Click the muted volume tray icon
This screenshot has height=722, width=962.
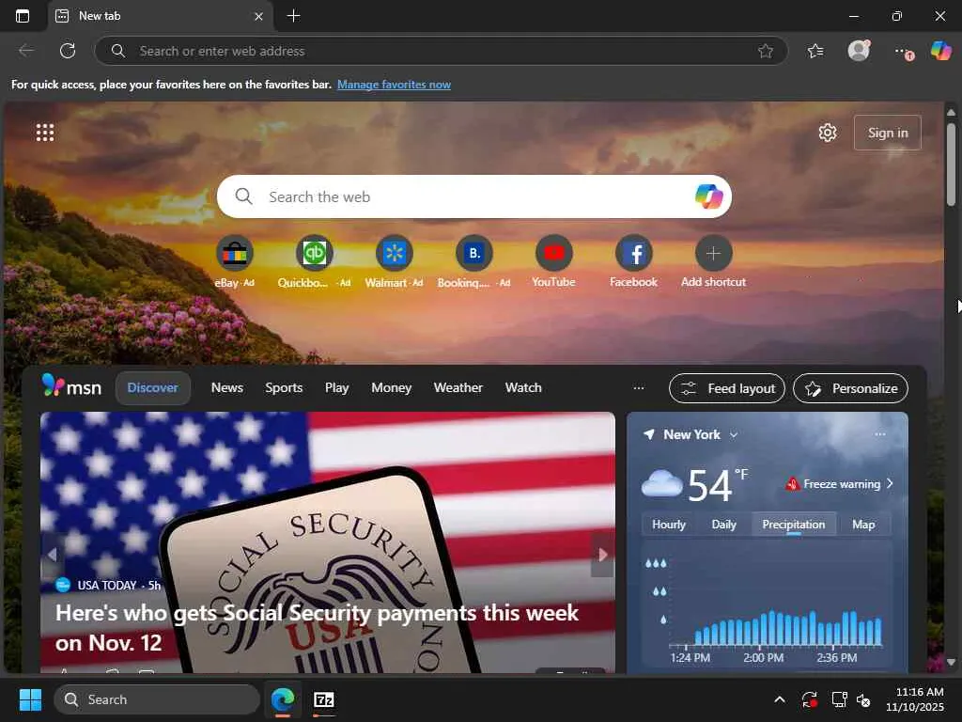coord(863,699)
